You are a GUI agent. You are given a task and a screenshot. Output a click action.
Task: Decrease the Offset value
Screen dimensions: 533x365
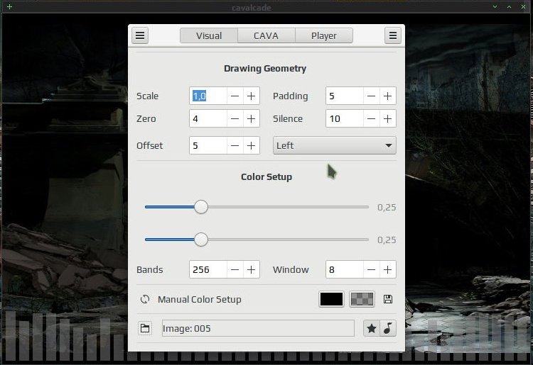pyautogui.click(x=235, y=145)
